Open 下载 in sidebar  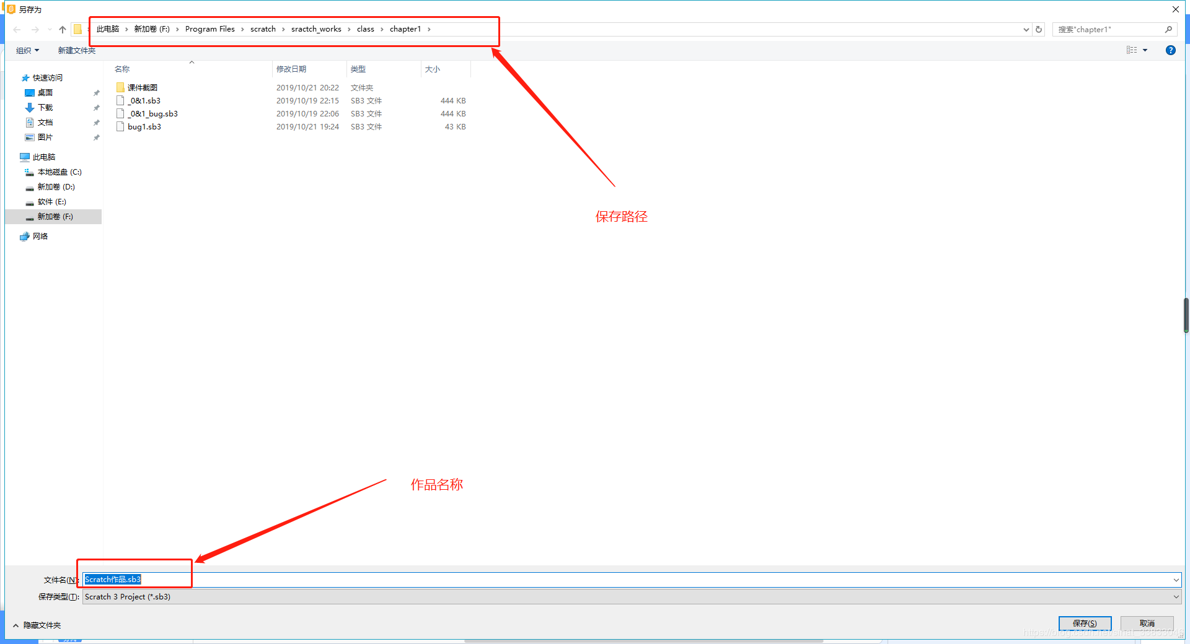[x=45, y=107]
